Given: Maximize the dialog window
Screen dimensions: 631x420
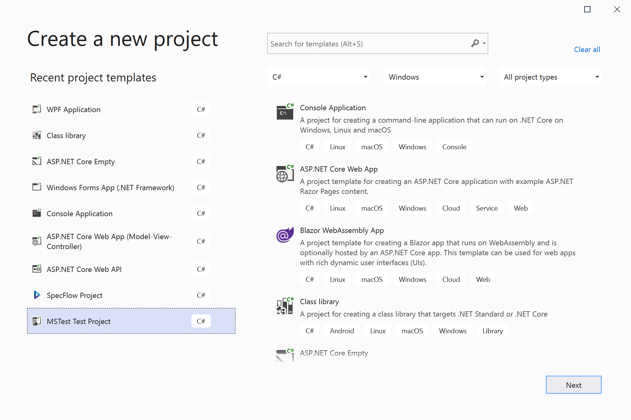Looking at the screenshot, I should (x=587, y=9).
